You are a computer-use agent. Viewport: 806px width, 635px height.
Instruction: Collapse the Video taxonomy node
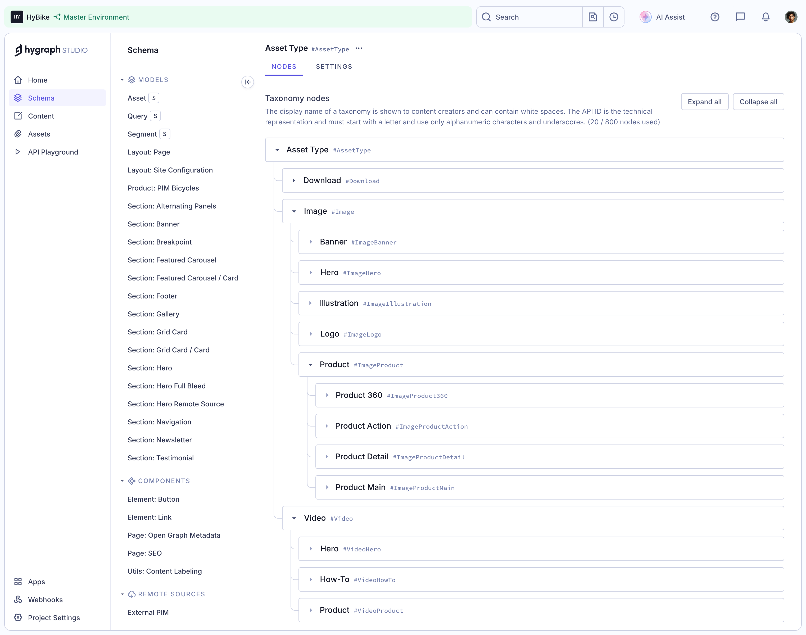(x=294, y=518)
